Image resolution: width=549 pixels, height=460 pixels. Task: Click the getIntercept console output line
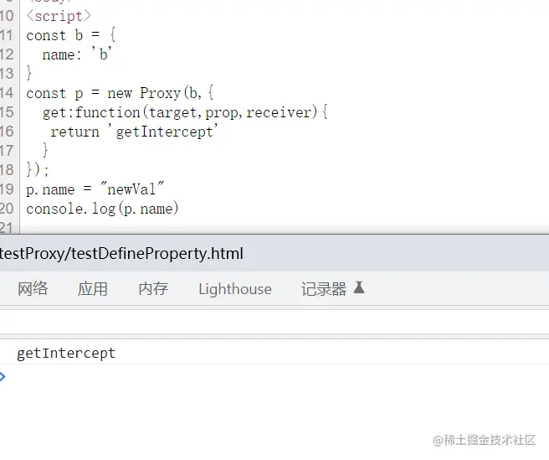[66, 353]
